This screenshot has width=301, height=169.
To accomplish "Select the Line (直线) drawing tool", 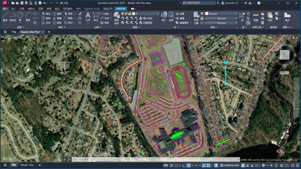I will point(5,16).
